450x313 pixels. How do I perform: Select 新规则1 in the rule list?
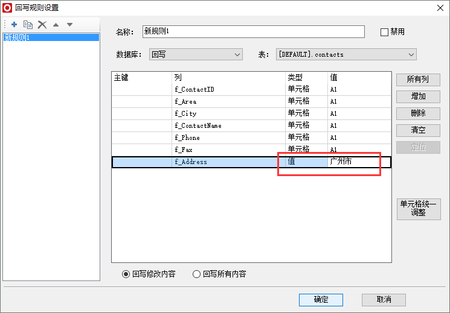click(x=51, y=37)
